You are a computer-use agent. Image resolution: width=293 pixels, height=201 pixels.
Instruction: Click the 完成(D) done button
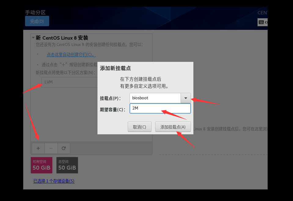pyautogui.click(x=37, y=21)
